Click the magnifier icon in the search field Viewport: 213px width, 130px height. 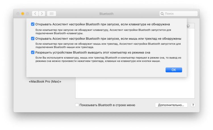pos(162,14)
